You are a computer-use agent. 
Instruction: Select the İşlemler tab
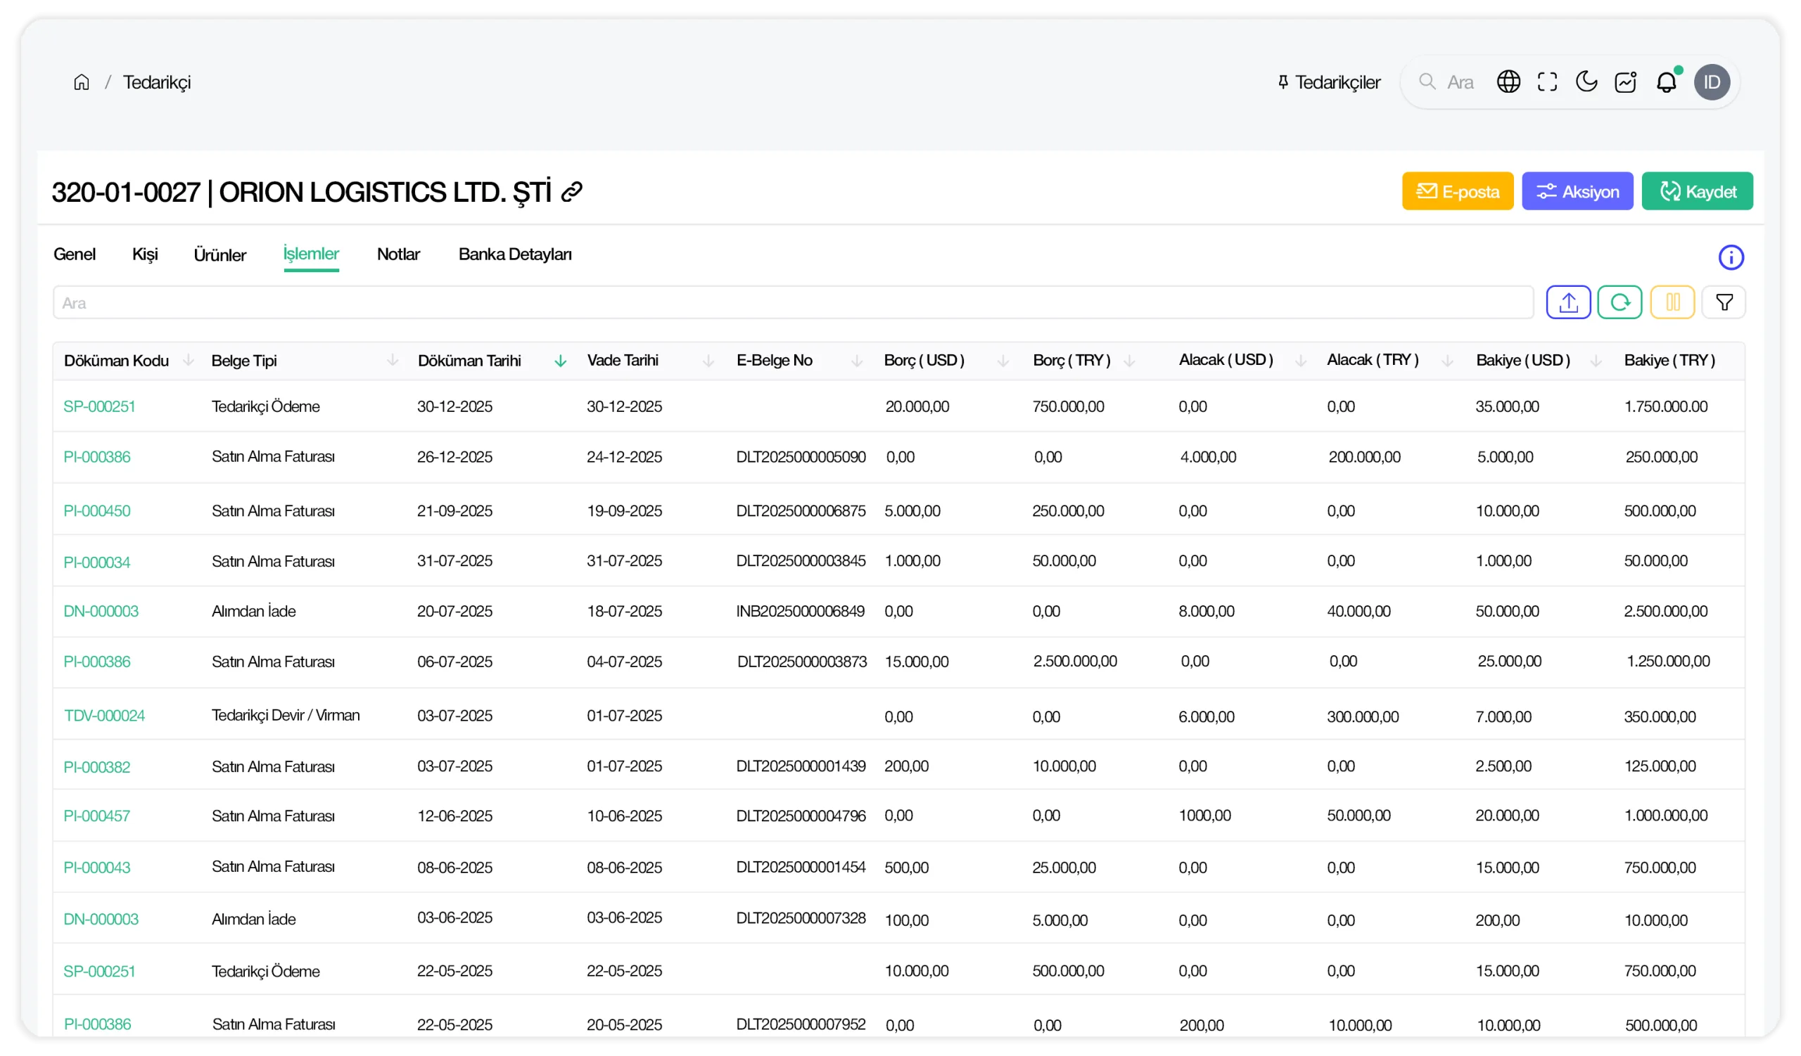pos(311,255)
